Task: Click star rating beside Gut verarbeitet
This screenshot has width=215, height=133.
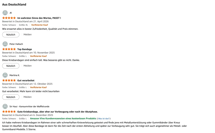Action: click(x=9, y=80)
